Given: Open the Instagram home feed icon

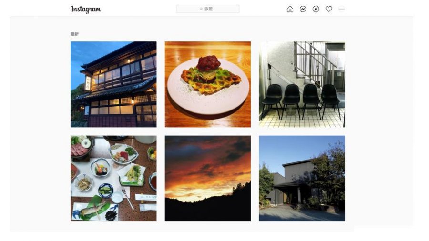Looking at the screenshot, I should tap(290, 9).
